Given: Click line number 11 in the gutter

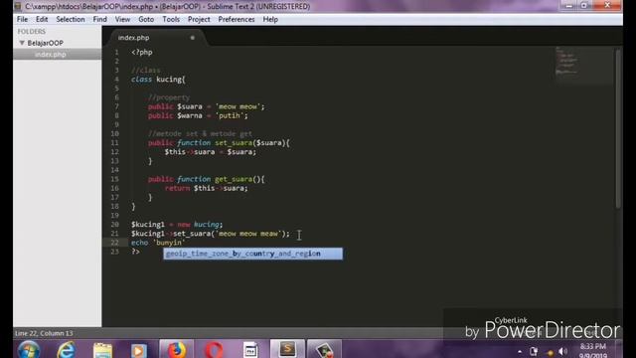Looking at the screenshot, I should tap(115, 143).
